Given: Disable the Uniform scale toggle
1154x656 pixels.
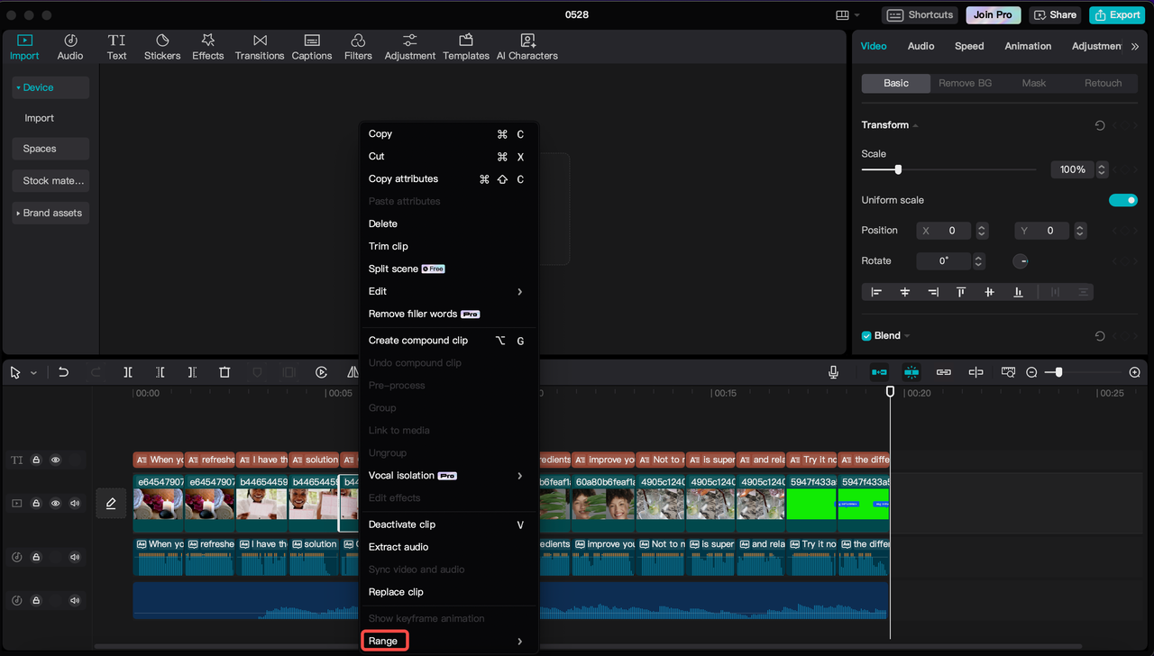Looking at the screenshot, I should tap(1123, 199).
